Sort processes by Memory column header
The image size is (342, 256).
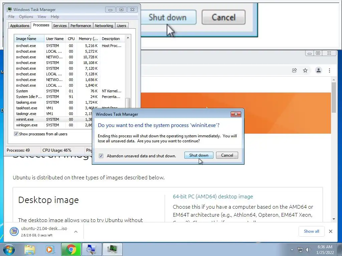88,39
